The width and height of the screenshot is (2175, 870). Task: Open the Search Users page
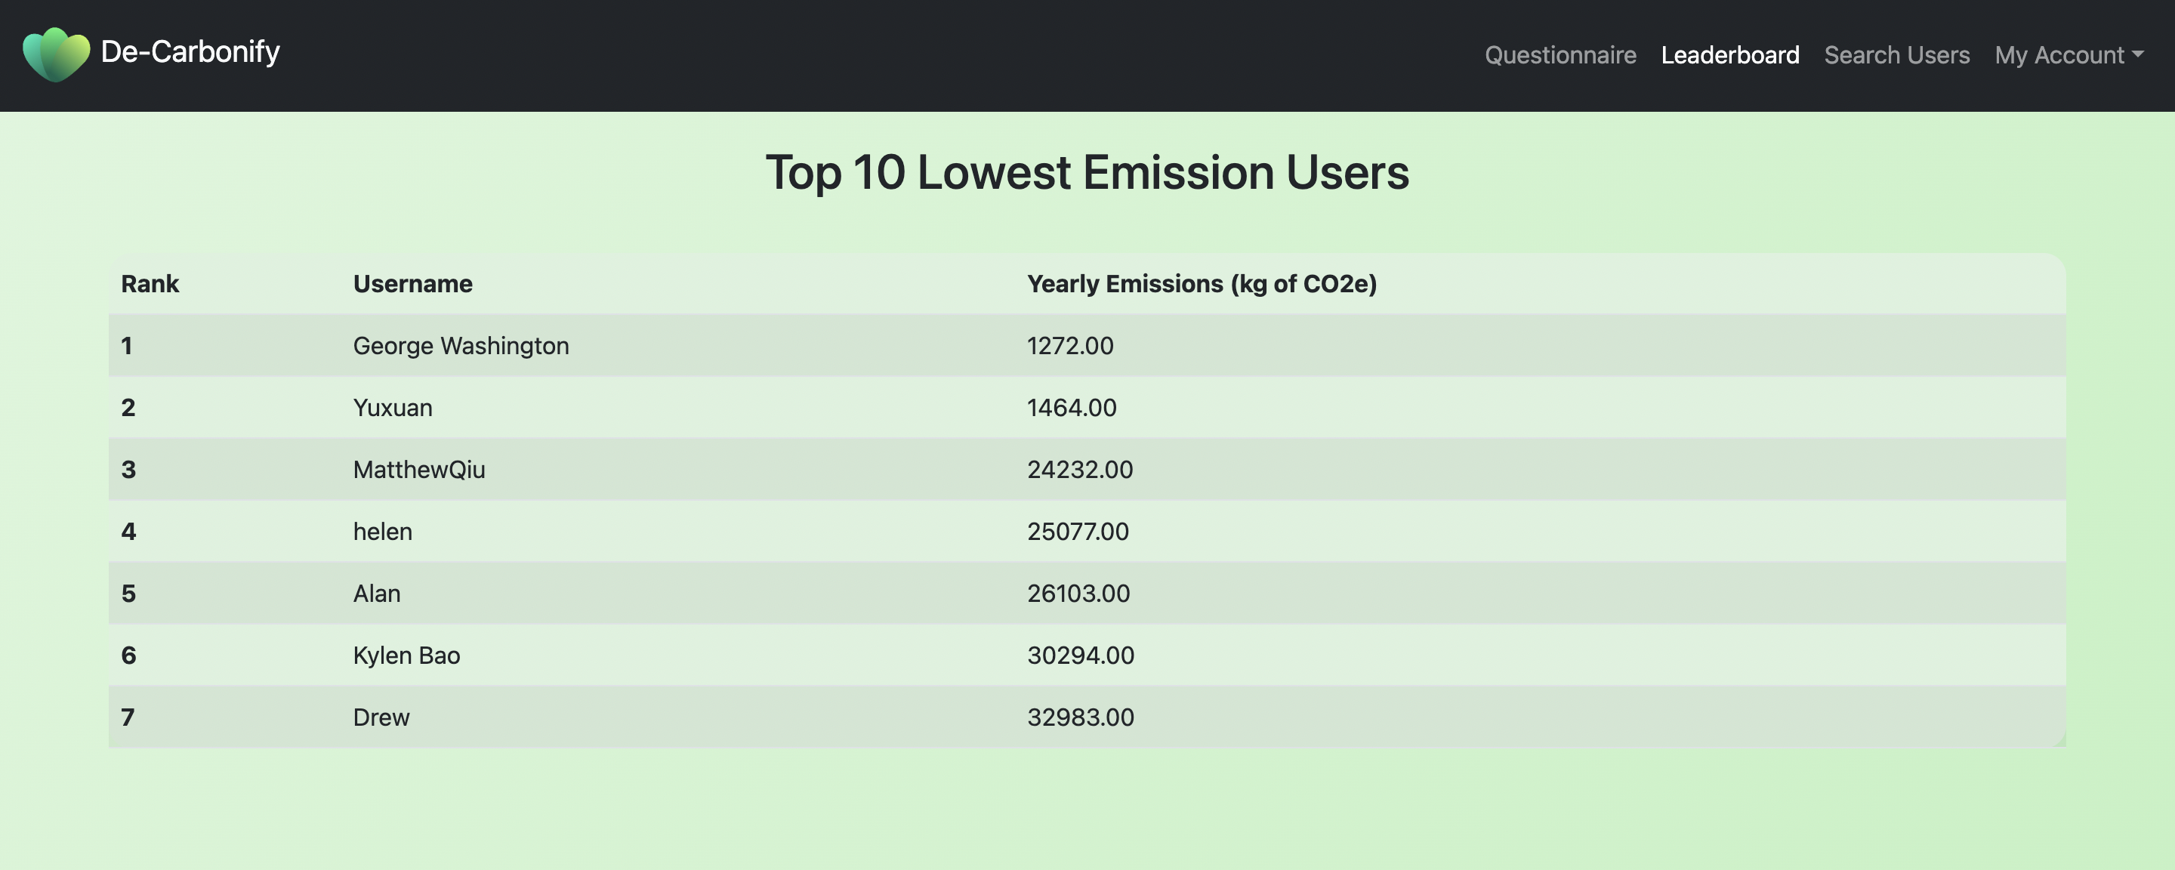click(x=1896, y=55)
